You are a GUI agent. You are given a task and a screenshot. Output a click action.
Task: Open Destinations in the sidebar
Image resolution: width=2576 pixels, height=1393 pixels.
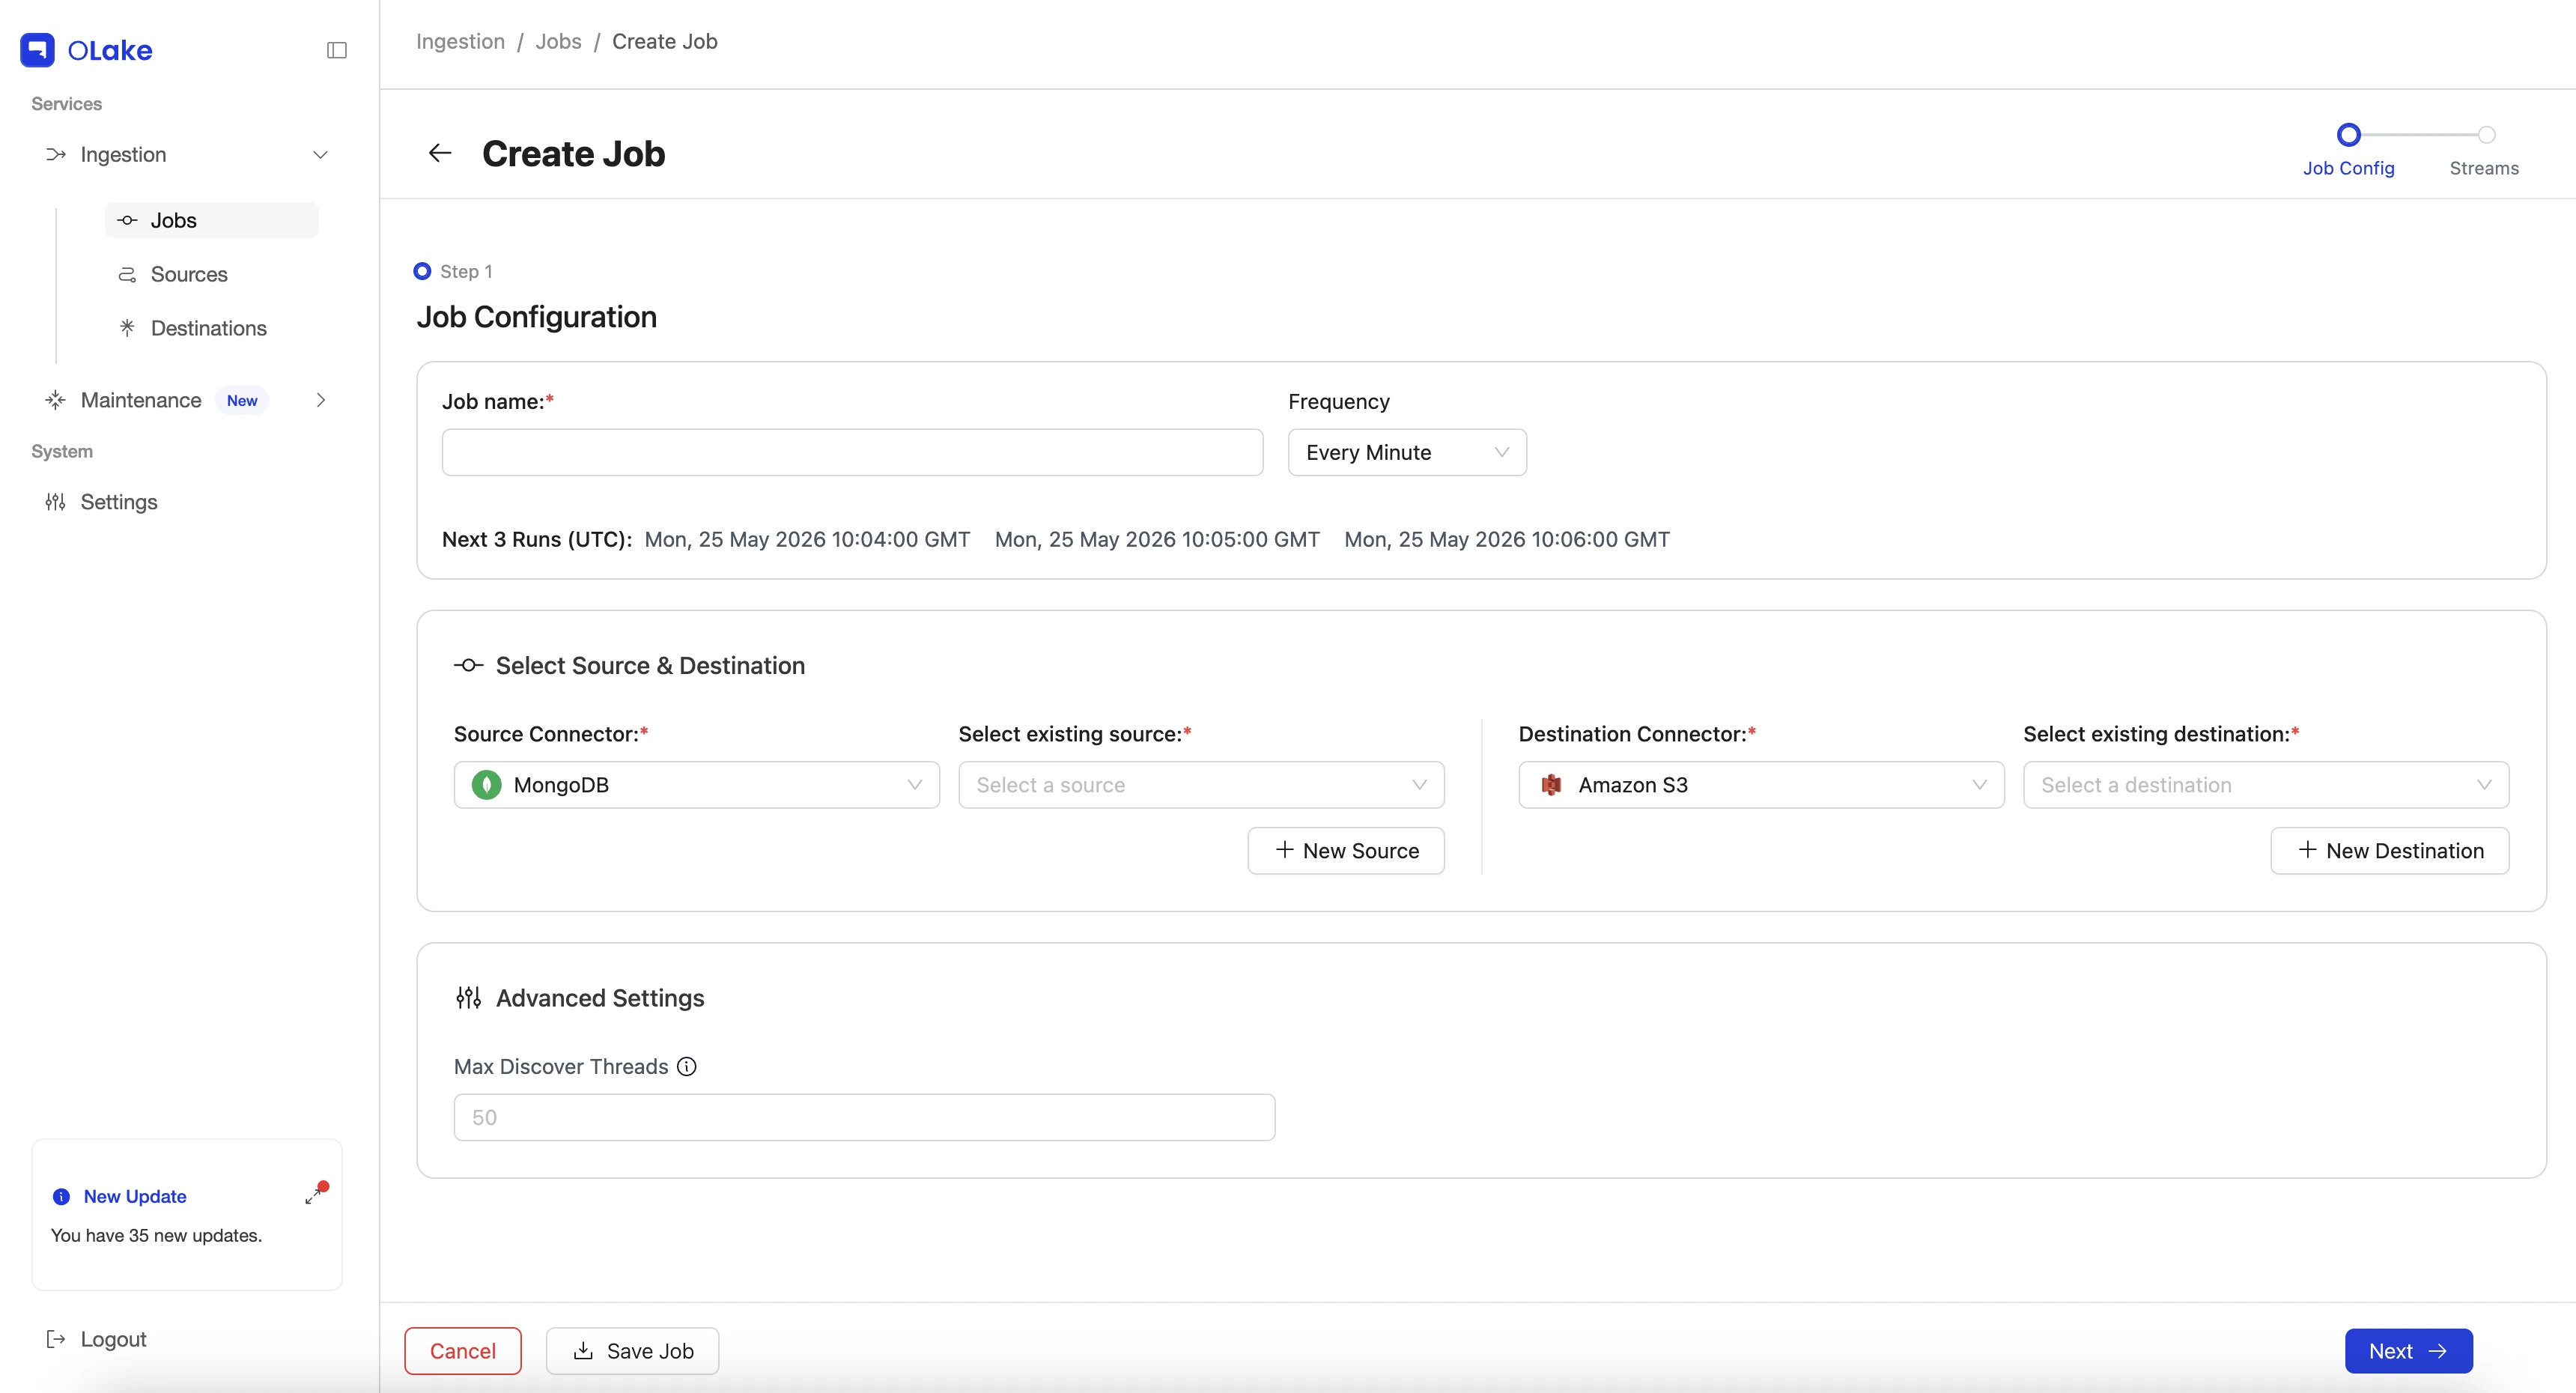point(208,328)
